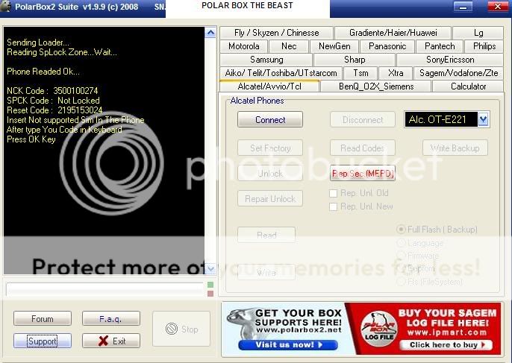Screen dimensions: 512x363
Task: Click the progress bar field
Action: click(104, 289)
